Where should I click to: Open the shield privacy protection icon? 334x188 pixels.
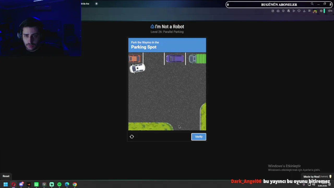click(283, 11)
